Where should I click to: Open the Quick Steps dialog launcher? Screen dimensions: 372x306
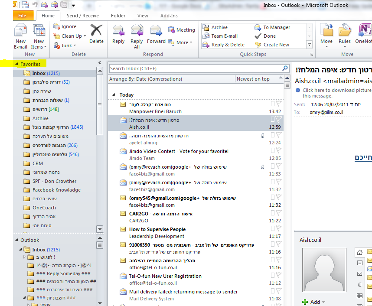click(311, 55)
